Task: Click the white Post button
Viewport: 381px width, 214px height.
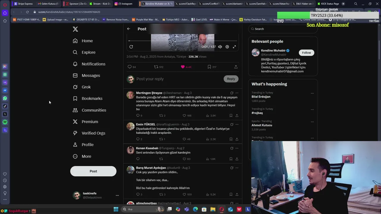Action: [93, 171]
